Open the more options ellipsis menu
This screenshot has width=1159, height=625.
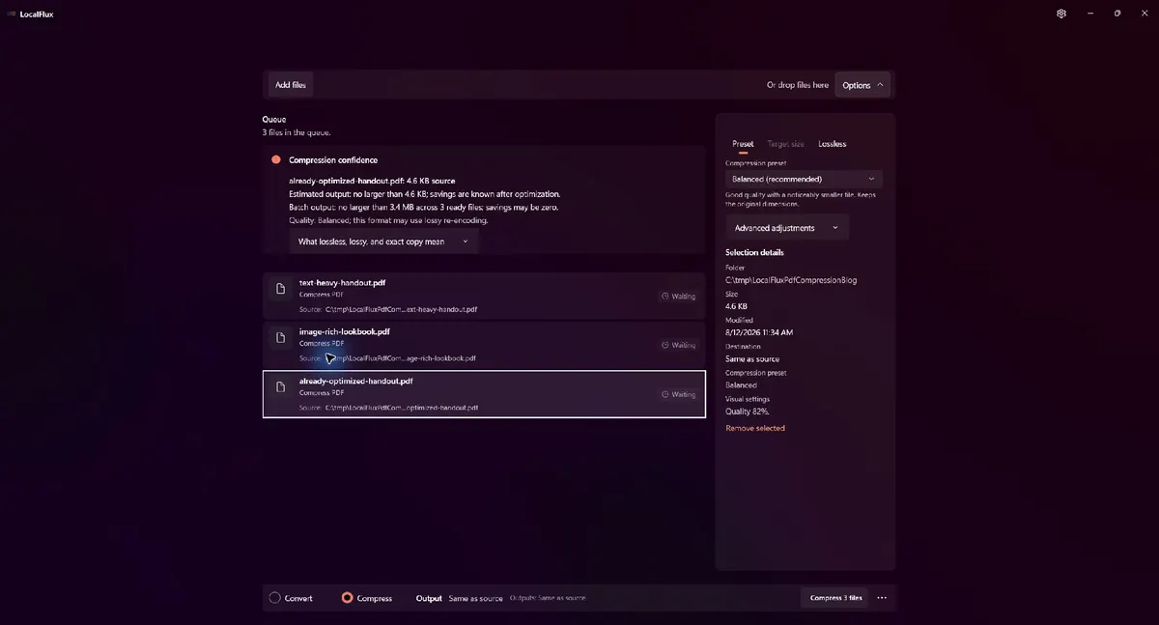[882, 598]
